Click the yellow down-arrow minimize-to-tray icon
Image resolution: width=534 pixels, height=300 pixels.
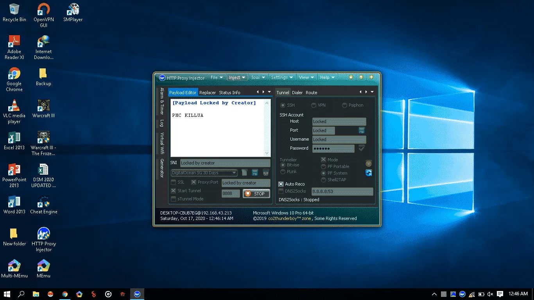coord(351,77)
